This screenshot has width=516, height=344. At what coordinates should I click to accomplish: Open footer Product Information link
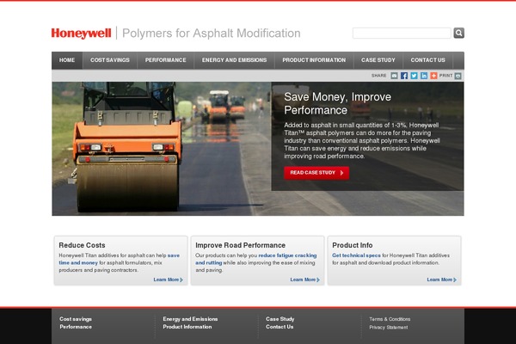pos(187,327)
